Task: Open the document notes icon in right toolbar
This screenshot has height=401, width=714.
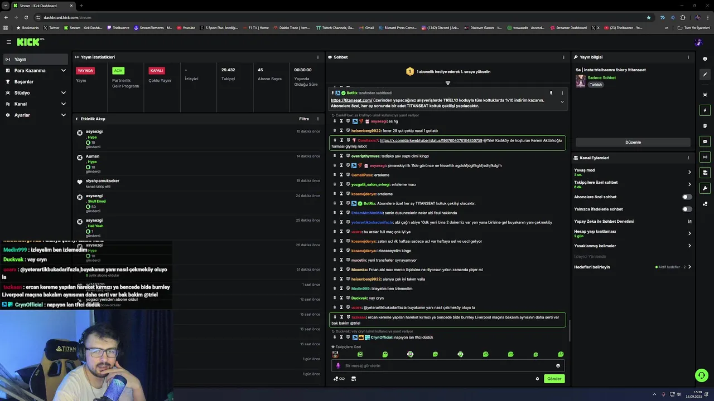Action: (x=705, y=126)
